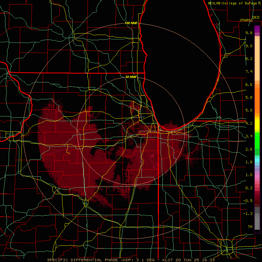This screenshot has height=262, width=262.
Task: Click the OKD label above the color bar
Action: (256, 17)
